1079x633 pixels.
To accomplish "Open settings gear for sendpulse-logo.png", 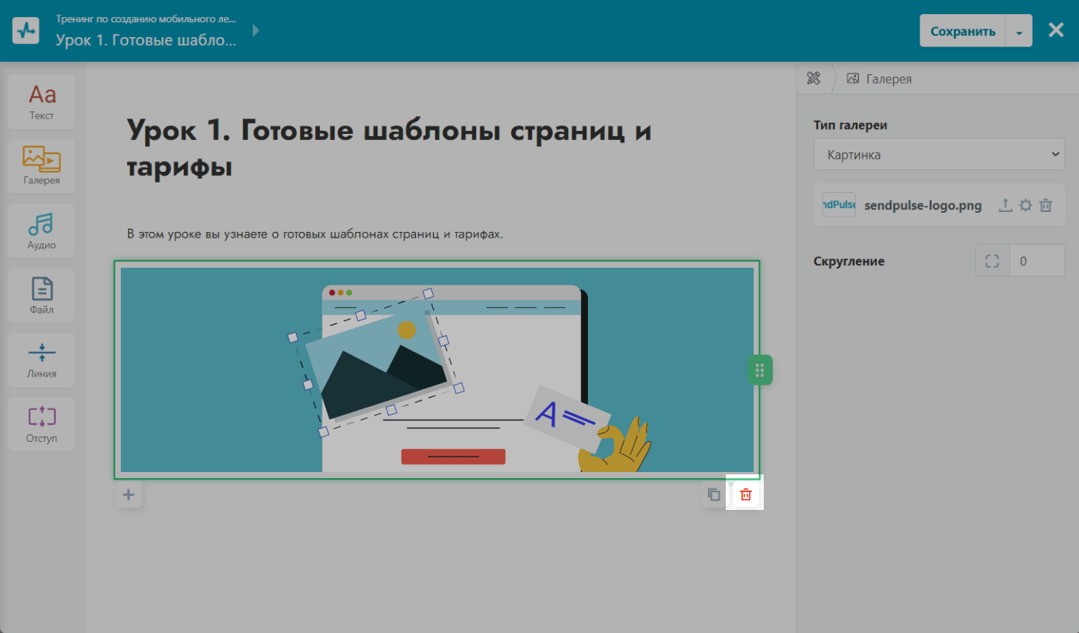I will [1026, 205].
